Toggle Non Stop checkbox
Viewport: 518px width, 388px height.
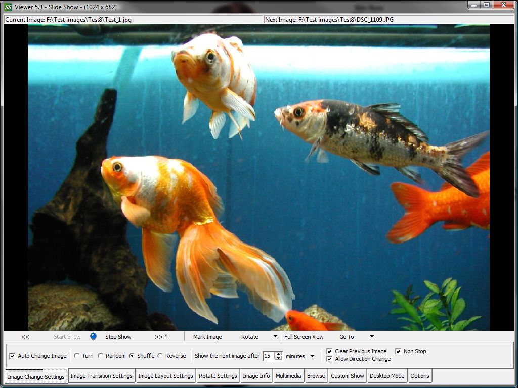pyautogui.click(x=398, y=351)
